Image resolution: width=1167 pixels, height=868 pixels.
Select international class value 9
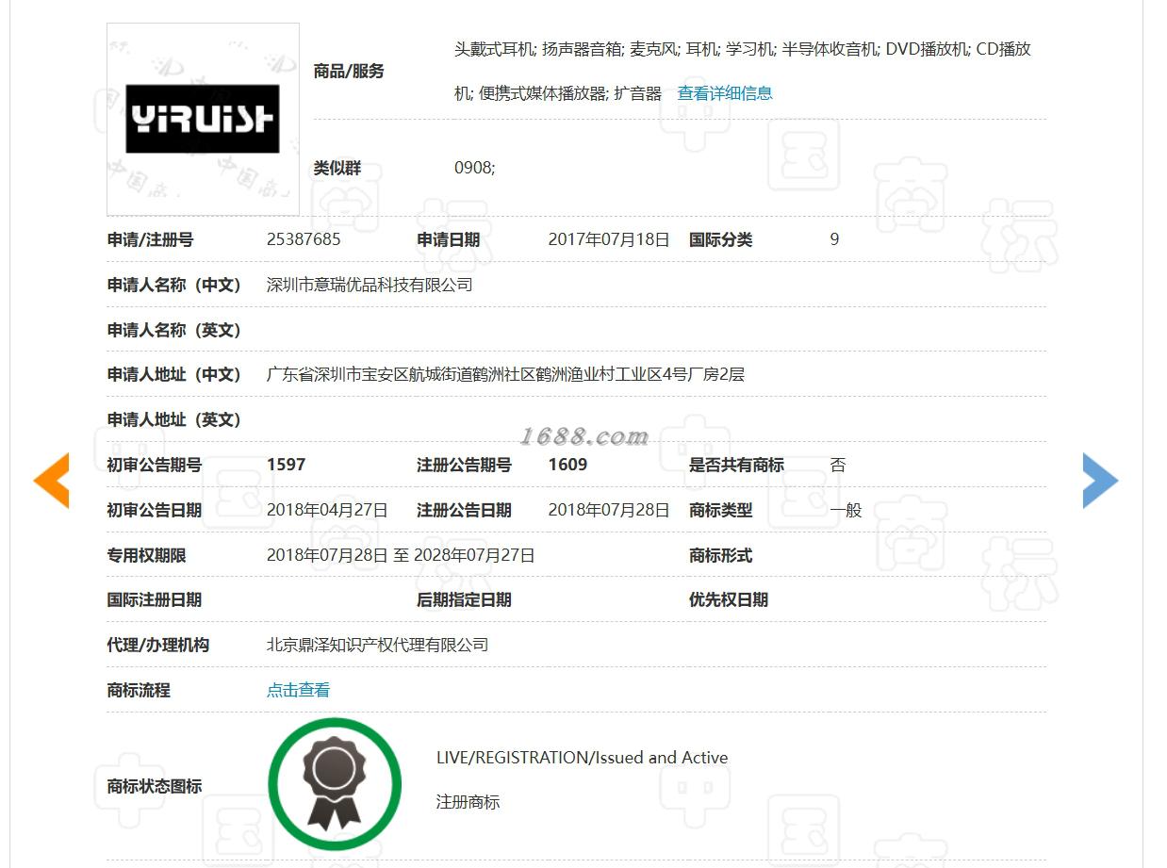pos(834,239)
